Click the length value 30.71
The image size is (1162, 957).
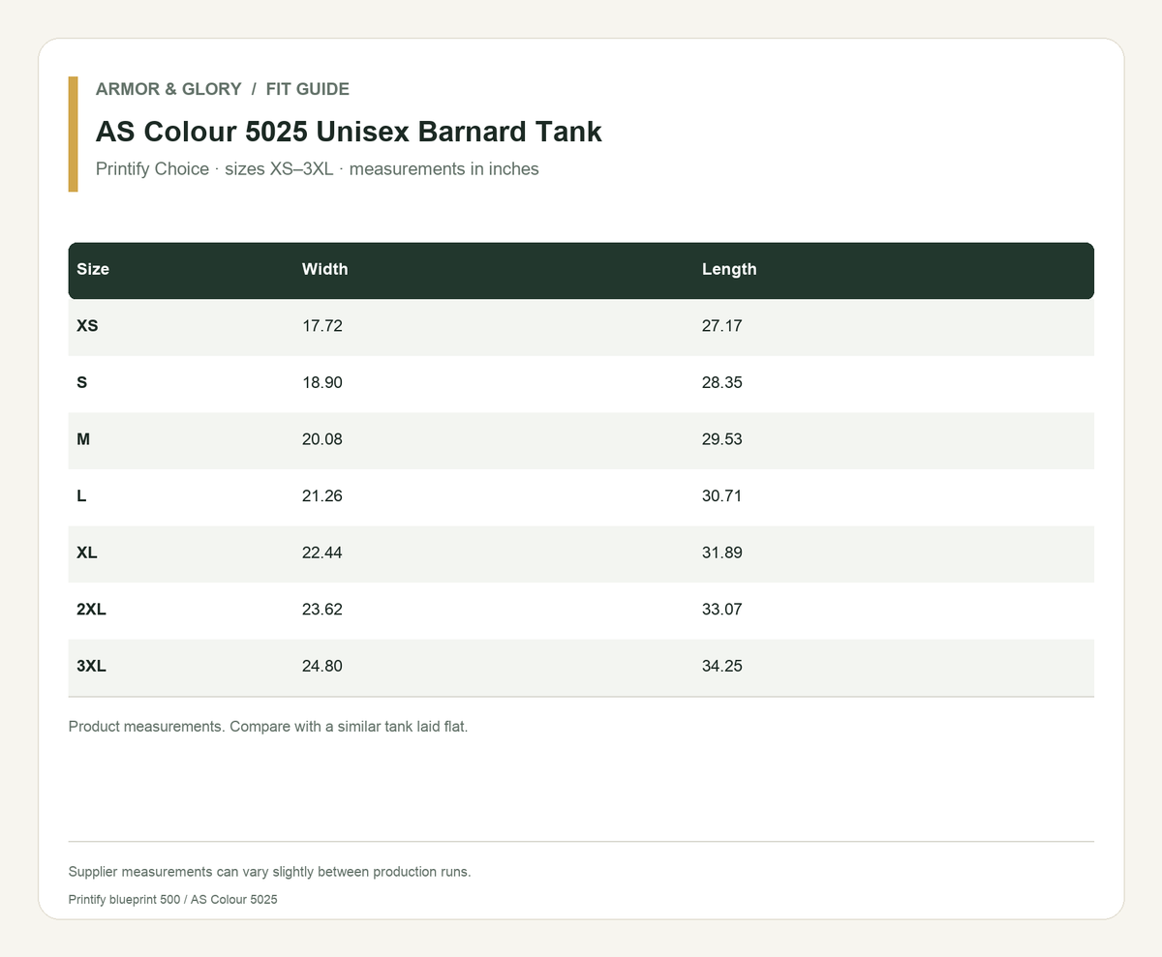[x=722, y=496]
